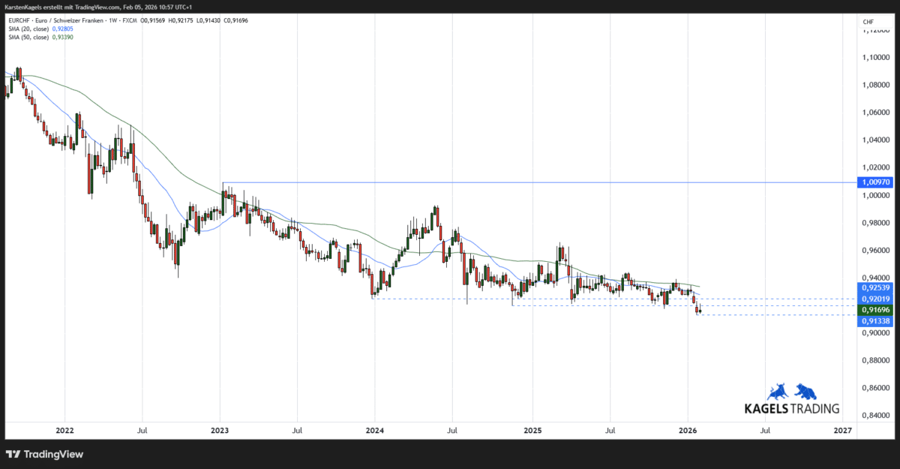Open the FXCM exchange label in legend

[x=129, y=20]
